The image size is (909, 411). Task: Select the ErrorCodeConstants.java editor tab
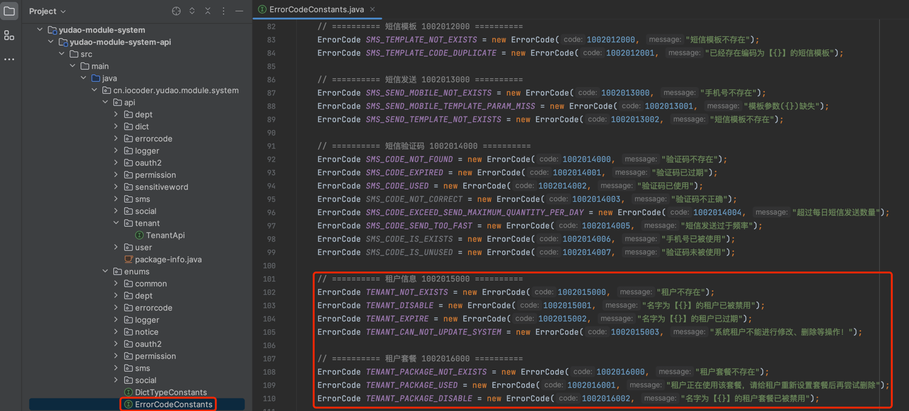pos(316,9)
